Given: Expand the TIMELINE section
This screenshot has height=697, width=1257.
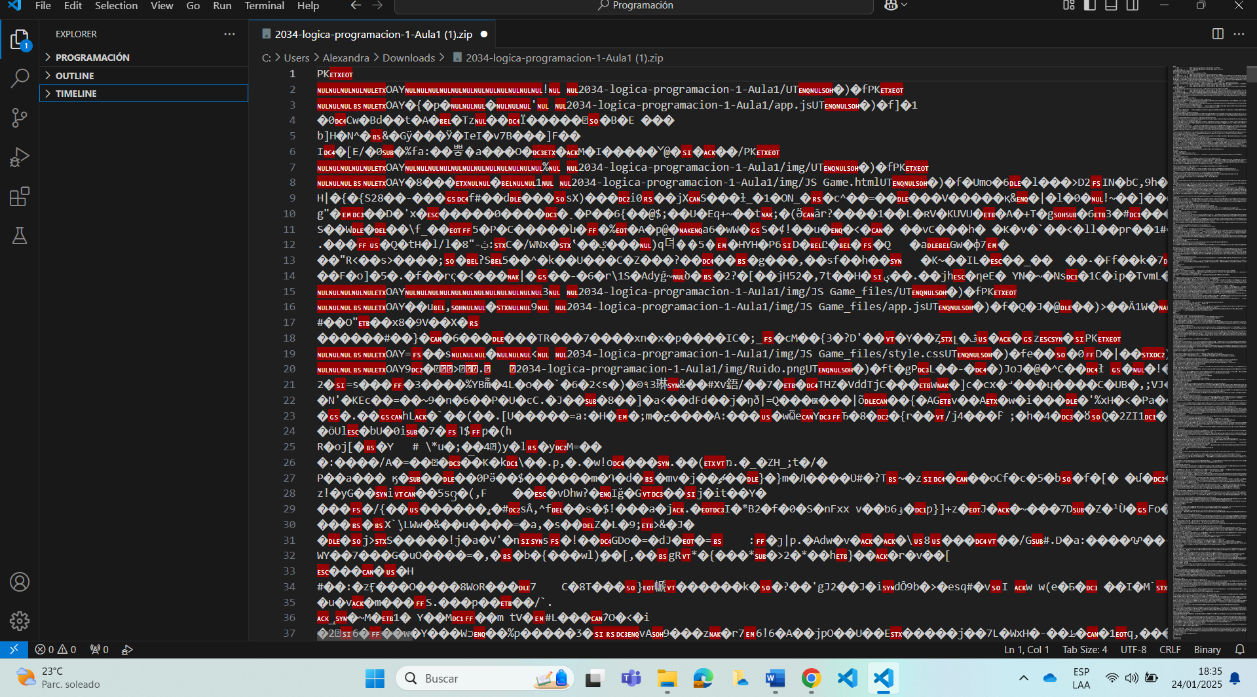Looking at the screenshot, I should (x=144, y=94).
